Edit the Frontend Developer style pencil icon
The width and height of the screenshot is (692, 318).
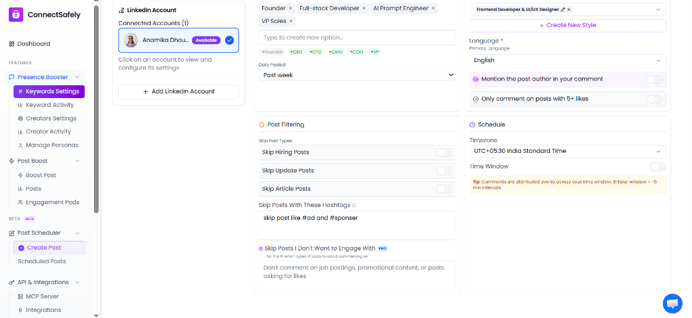point(563,9)
